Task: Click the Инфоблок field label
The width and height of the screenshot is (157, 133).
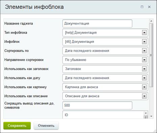Action: click(x=12, y=42)
